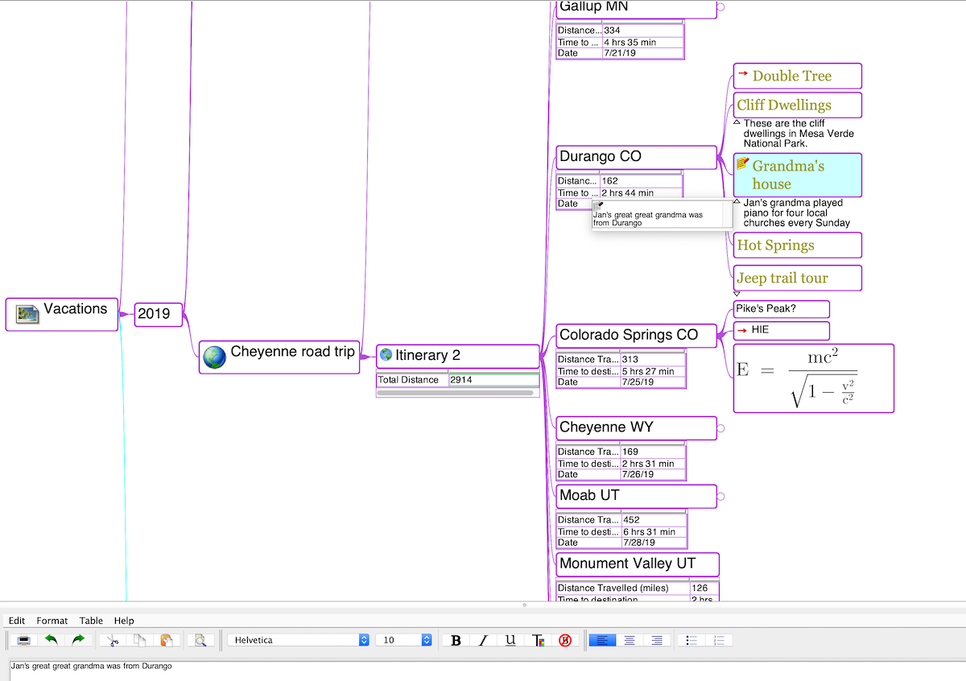Toggle underline formatting
Viewport: 966px width, 681px height.
pyautogui.click(x=510, y=641)
